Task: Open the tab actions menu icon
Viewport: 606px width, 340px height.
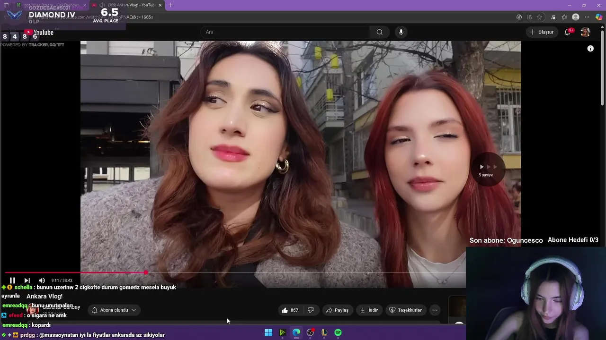Action: coord(6,5)
